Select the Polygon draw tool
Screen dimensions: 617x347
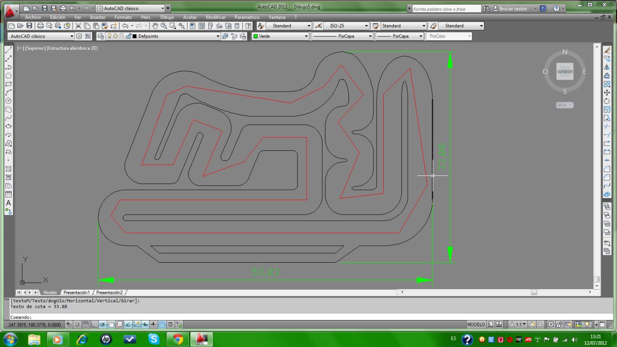click(x=8, y=75)
